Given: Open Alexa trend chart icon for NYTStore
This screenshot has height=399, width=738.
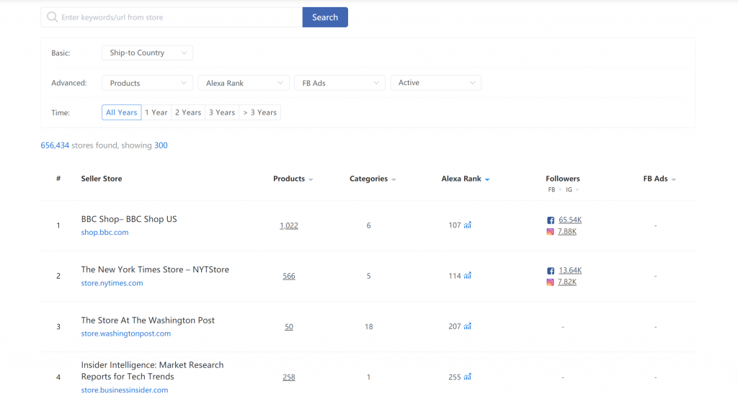Looking at the screenshot, I should (467, 275).
